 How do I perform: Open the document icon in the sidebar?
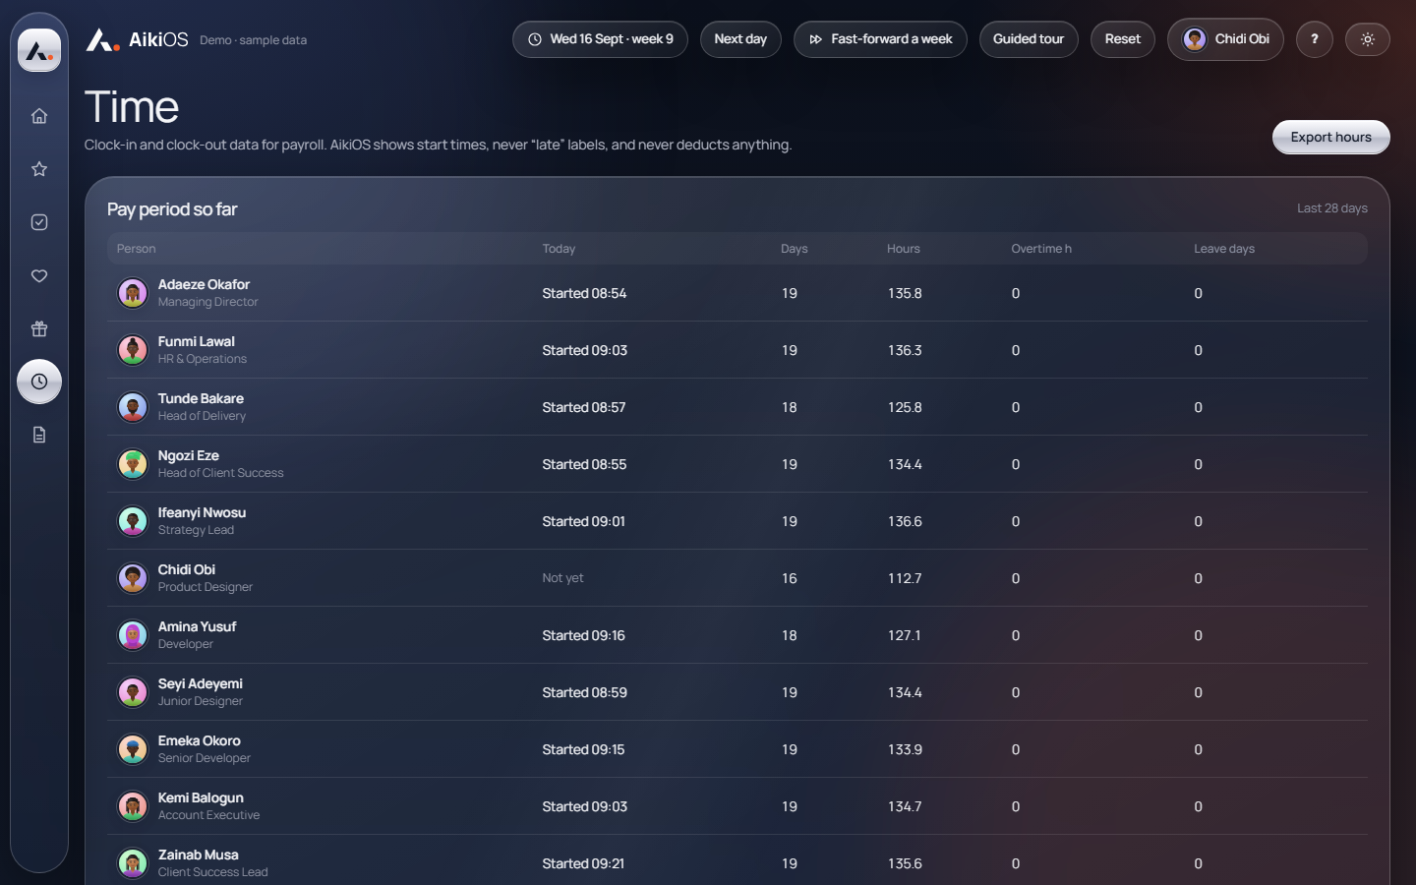39,435
